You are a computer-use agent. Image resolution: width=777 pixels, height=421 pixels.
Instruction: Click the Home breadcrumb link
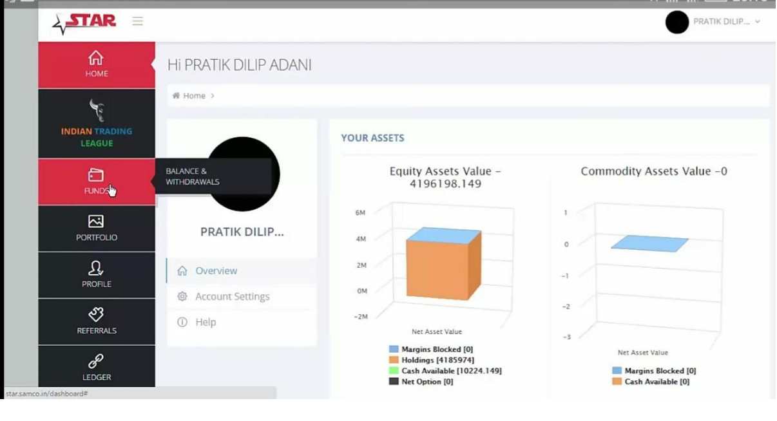194,96
